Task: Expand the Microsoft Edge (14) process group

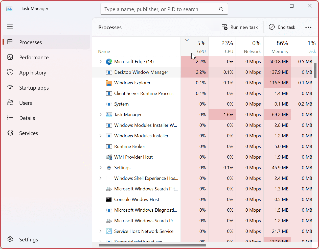Action: click(101, 62)
